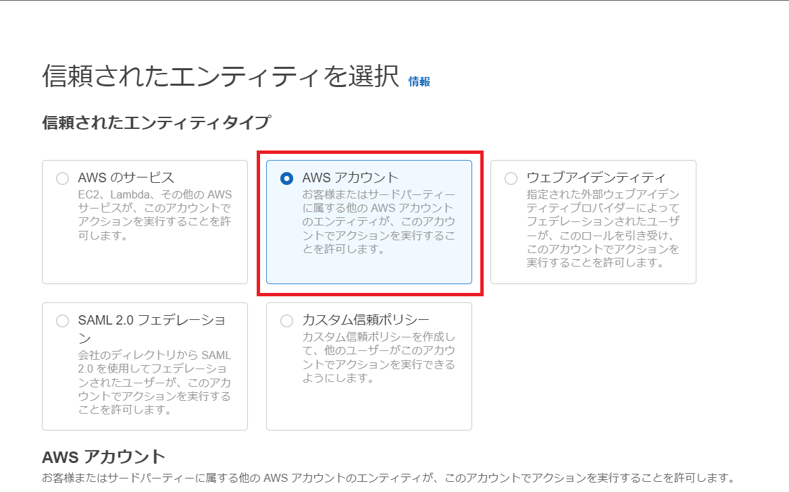
Task: Click the 信頼されたエンティティを選択 page heading
Action: point(220,76)
